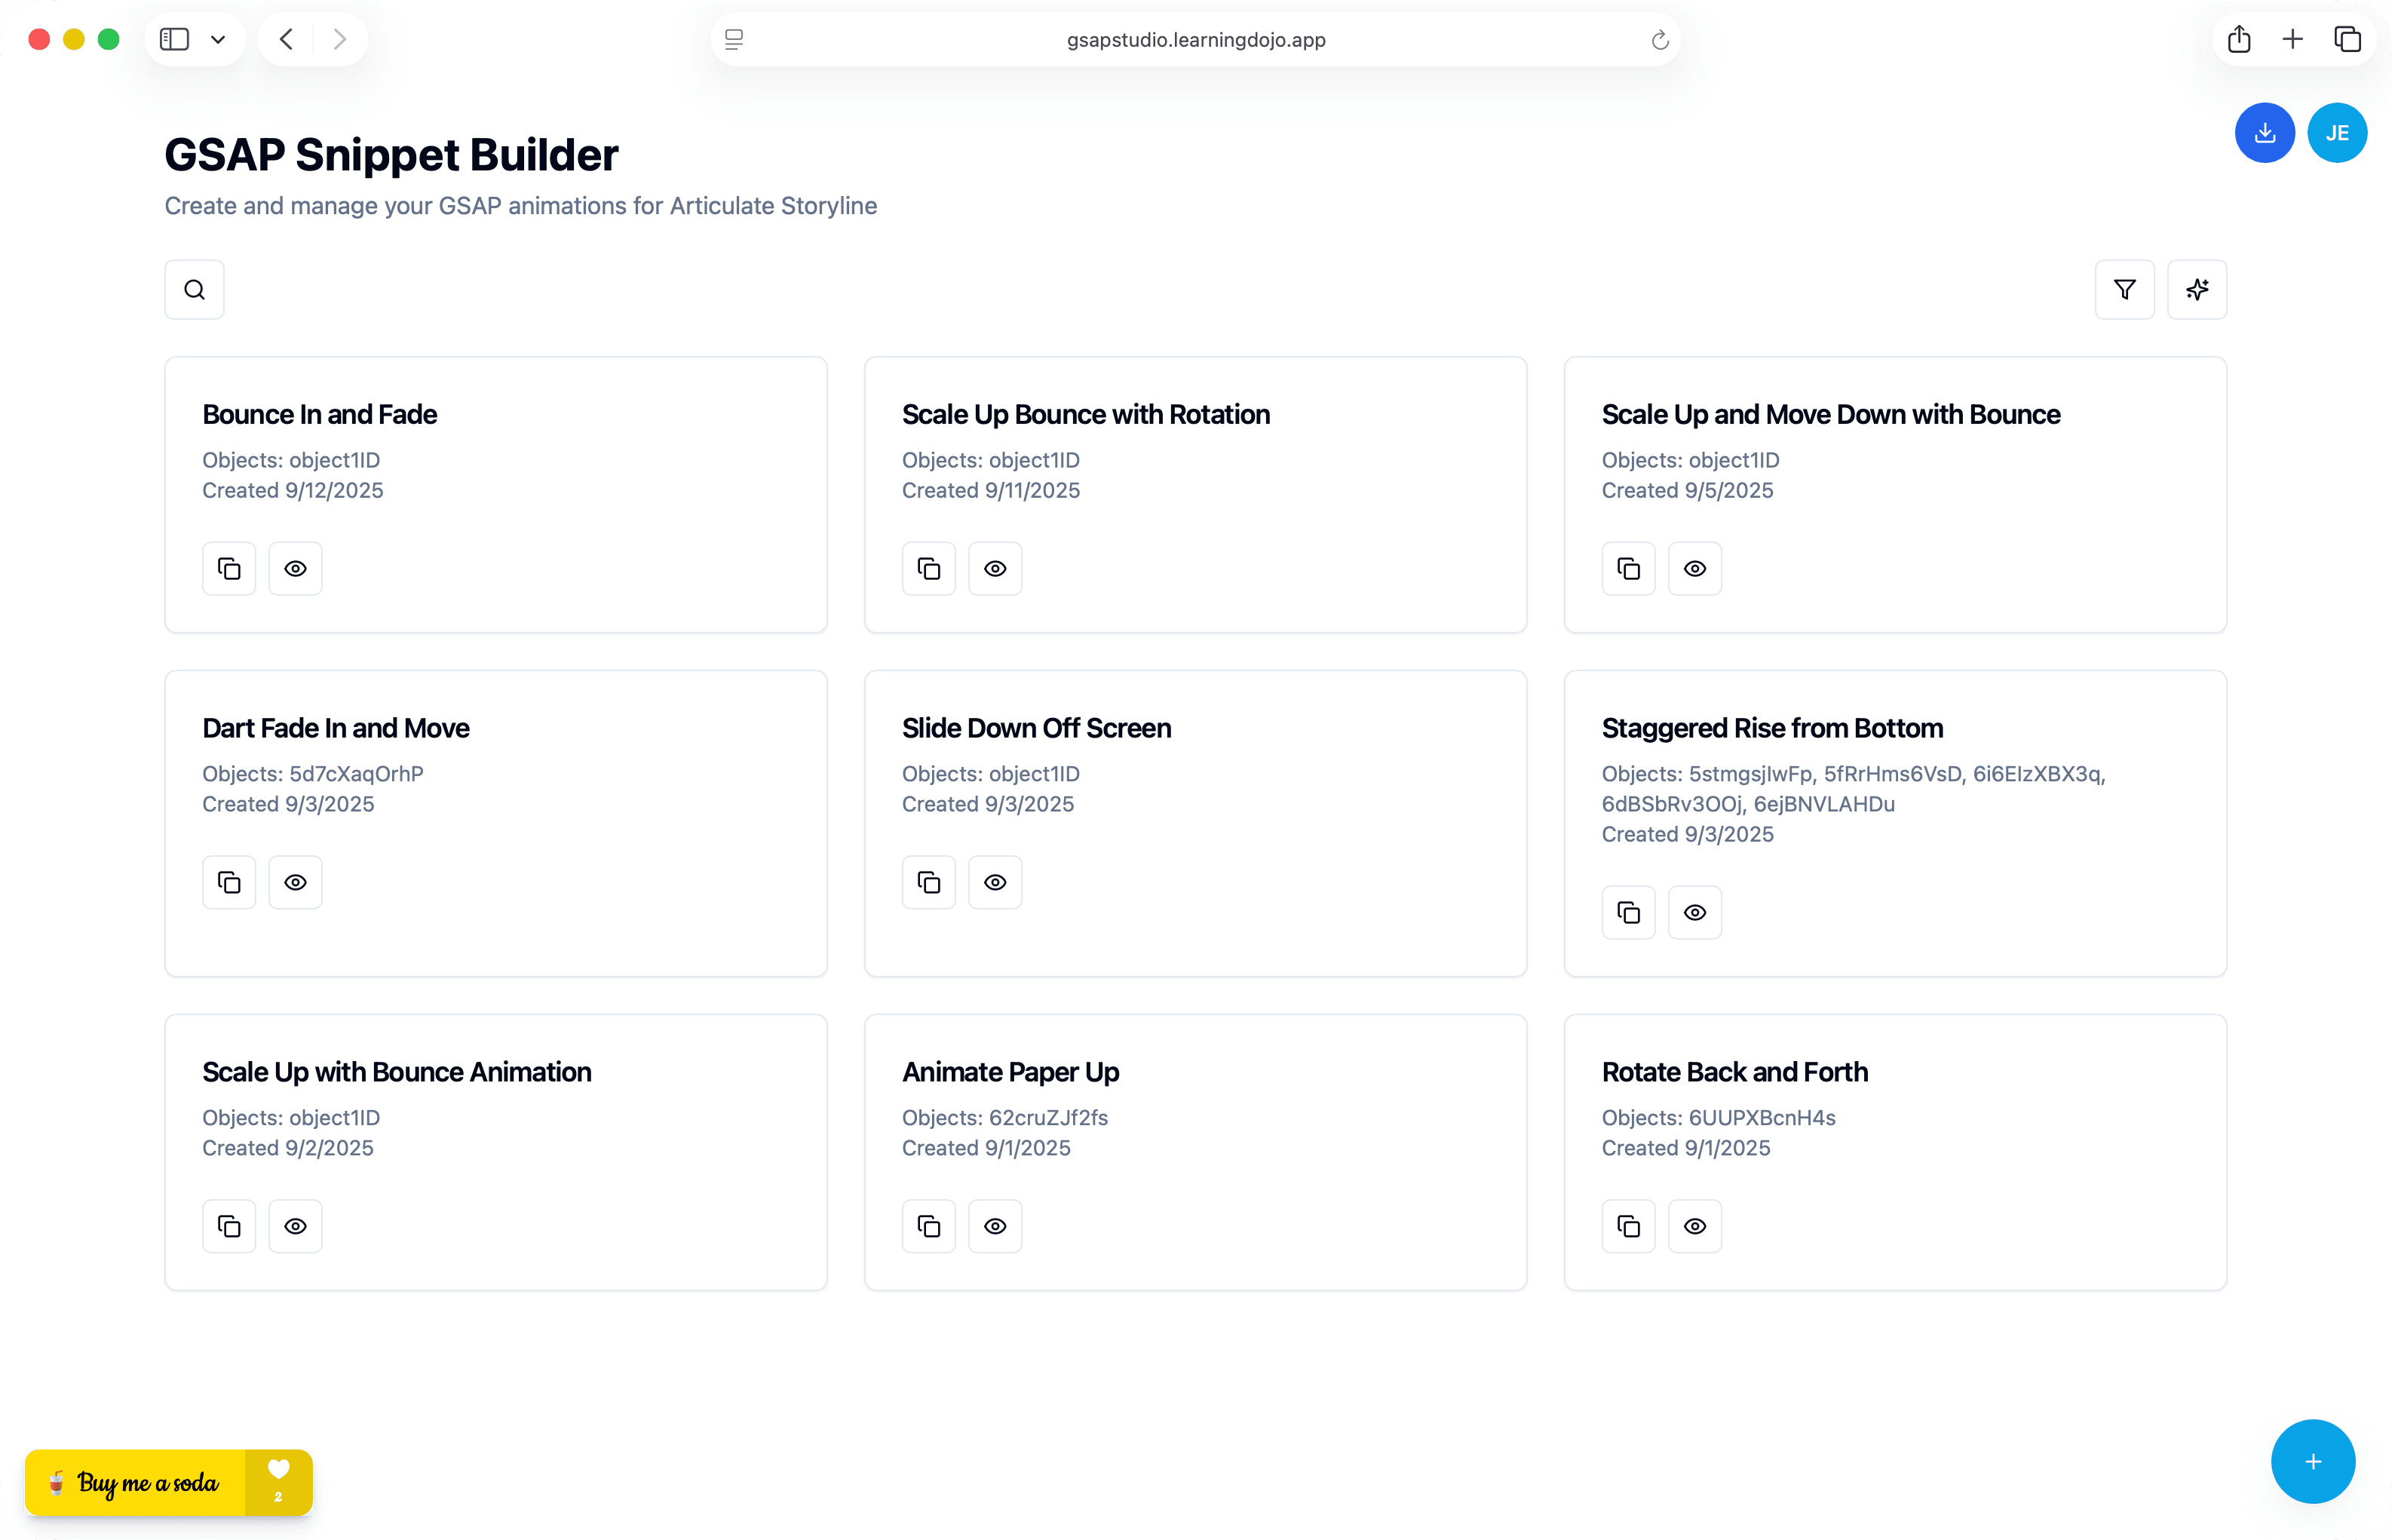The width and height of the screenshot is (2392, 1540).
Task: Click the AI sparkles icon button
Action: [2196, 290]
